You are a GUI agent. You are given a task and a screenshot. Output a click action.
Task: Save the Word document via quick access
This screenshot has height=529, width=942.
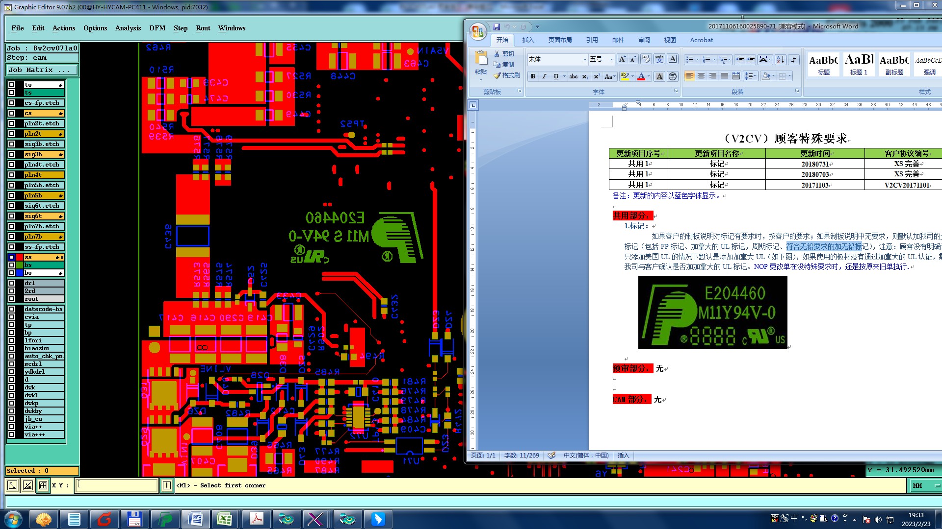pos(497,27)
